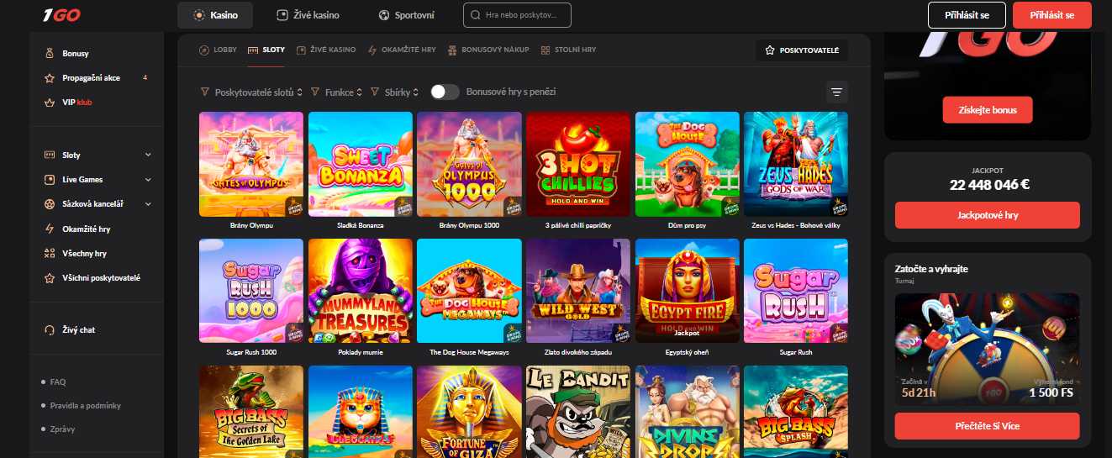Viewport: 1112px width, 458px height.
Task: Open the Mummyland Treasures thumbnail
Action: point(361,291)
